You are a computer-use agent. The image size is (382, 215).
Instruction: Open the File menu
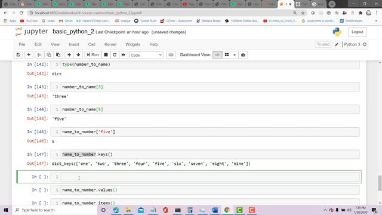point(22,44)
